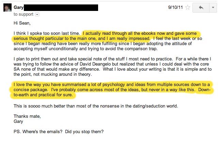This screenshot has width=218, height=142.
Task: Click the name 'David Deangelo' in the message
Action: (x=95, y=64)
